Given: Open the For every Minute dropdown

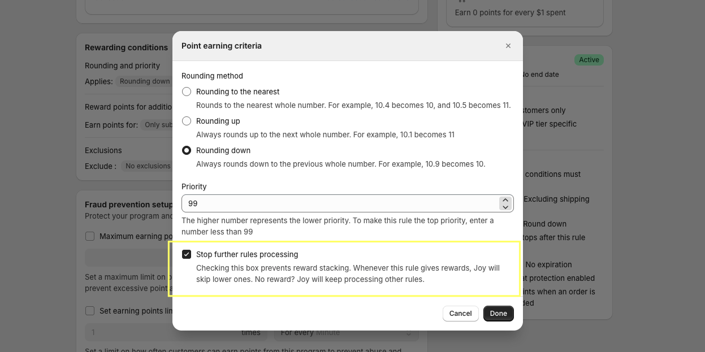Looking at the screenshot, I should pos(346,333).
